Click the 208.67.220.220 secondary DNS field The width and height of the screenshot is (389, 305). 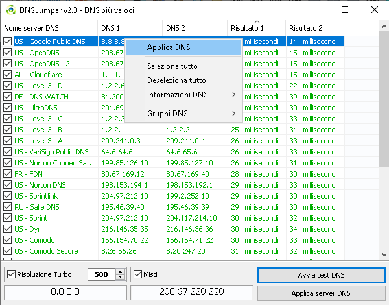(192, 292)
